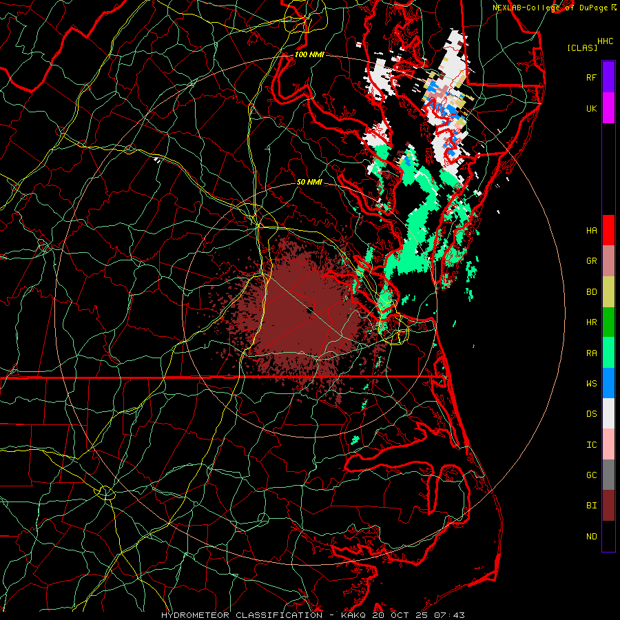Screen dimensions: 620x620
Task: Click the [CLAS] units label
Action: [x=582, y=48]
